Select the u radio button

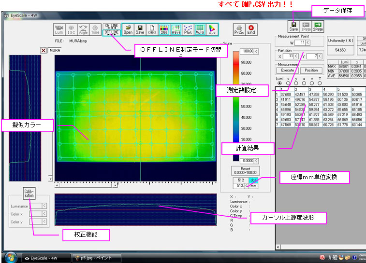click(304, 83)
